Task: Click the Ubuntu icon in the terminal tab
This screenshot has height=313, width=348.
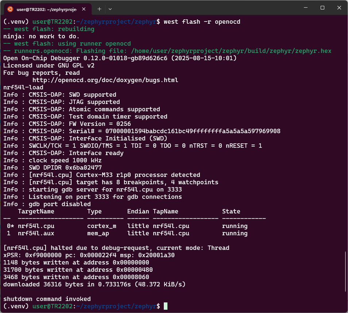Action: tap(10, 9)
